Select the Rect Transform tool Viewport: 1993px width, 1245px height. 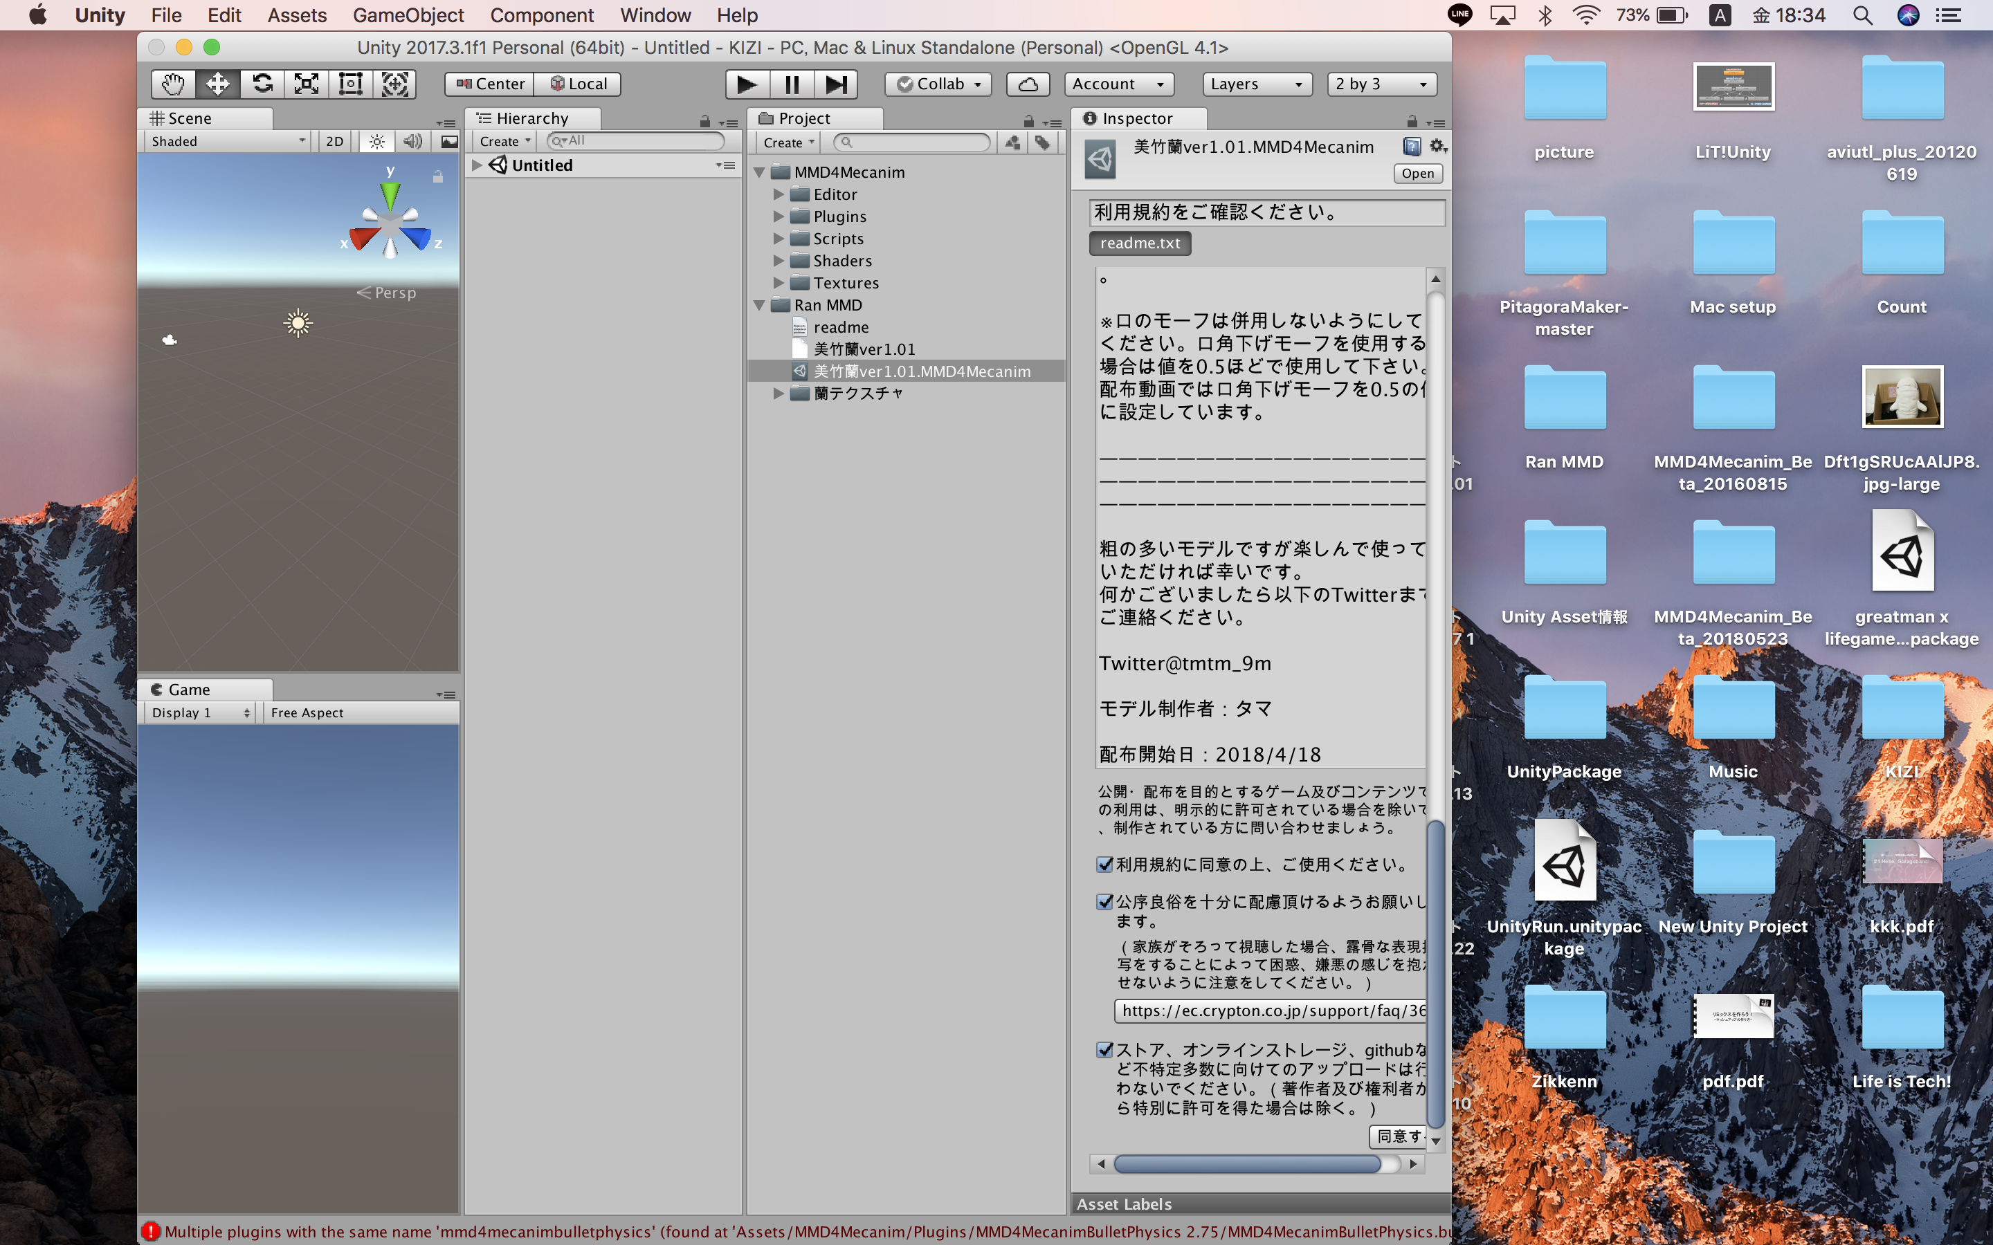coord(352,83)
